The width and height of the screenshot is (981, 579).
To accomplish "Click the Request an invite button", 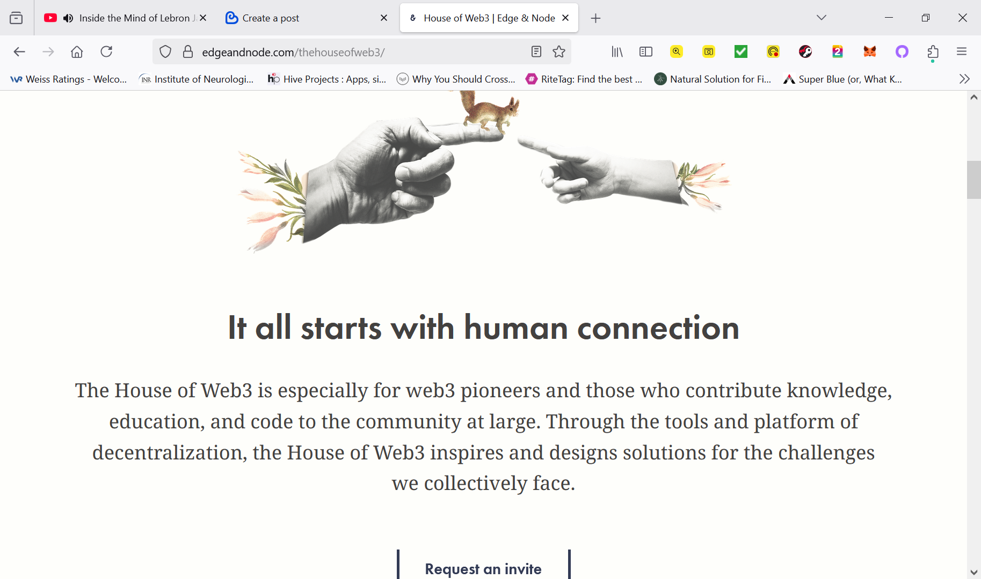I will point(483,567).
